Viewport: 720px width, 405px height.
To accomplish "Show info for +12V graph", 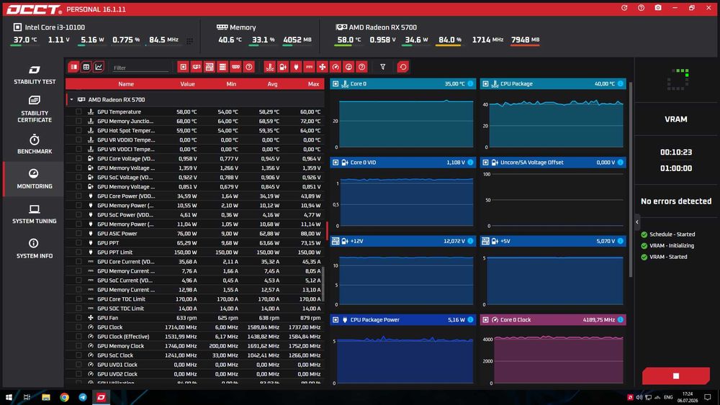I will tap(470, 241).
